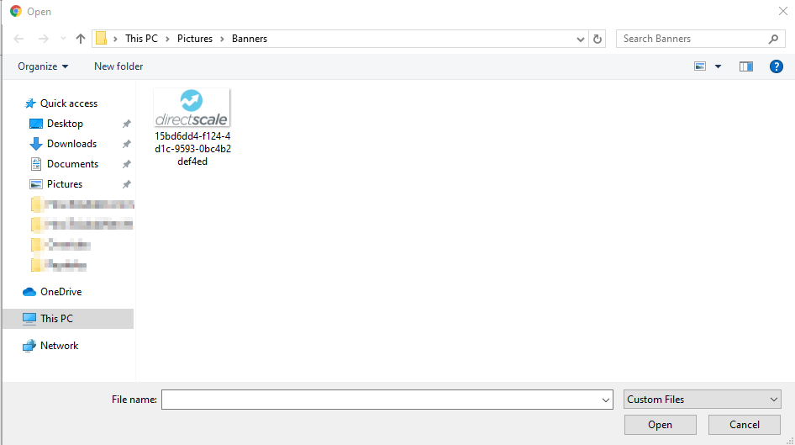
Task: Select the directscale image thumbnail
Action: click(x=192, y=109)
